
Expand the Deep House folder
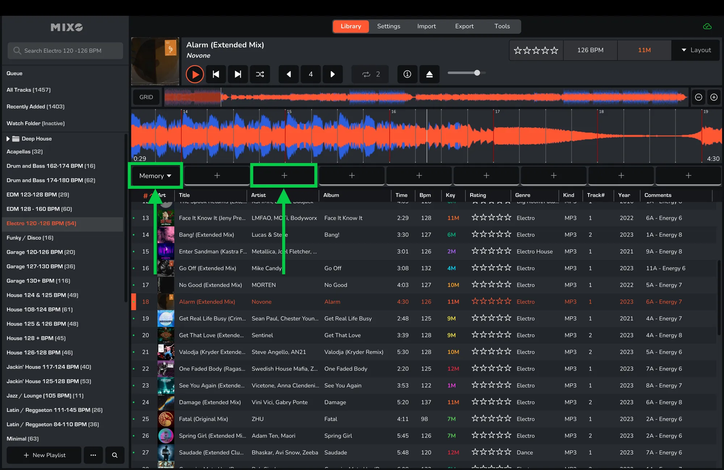8,139
